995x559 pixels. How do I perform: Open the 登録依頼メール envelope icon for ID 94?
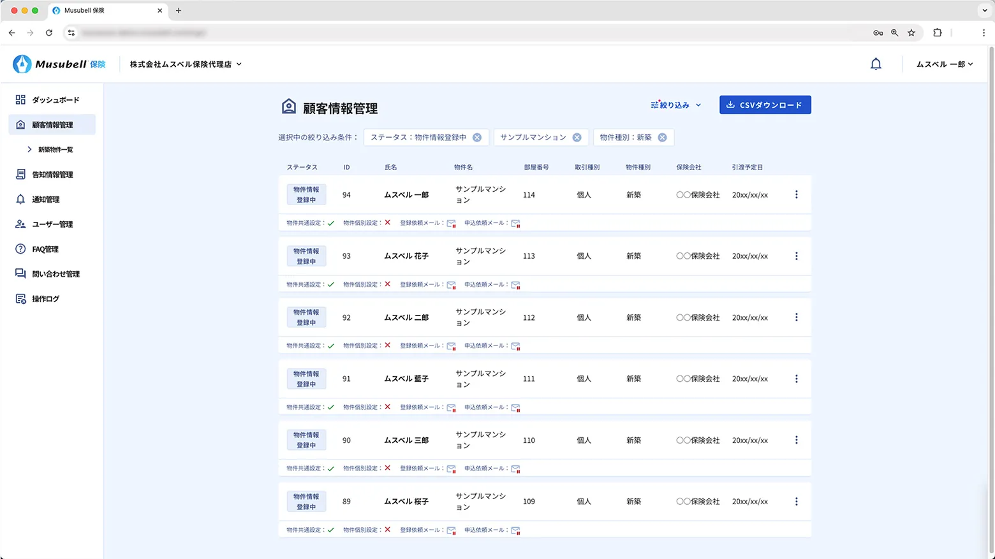tap(452, 223)
